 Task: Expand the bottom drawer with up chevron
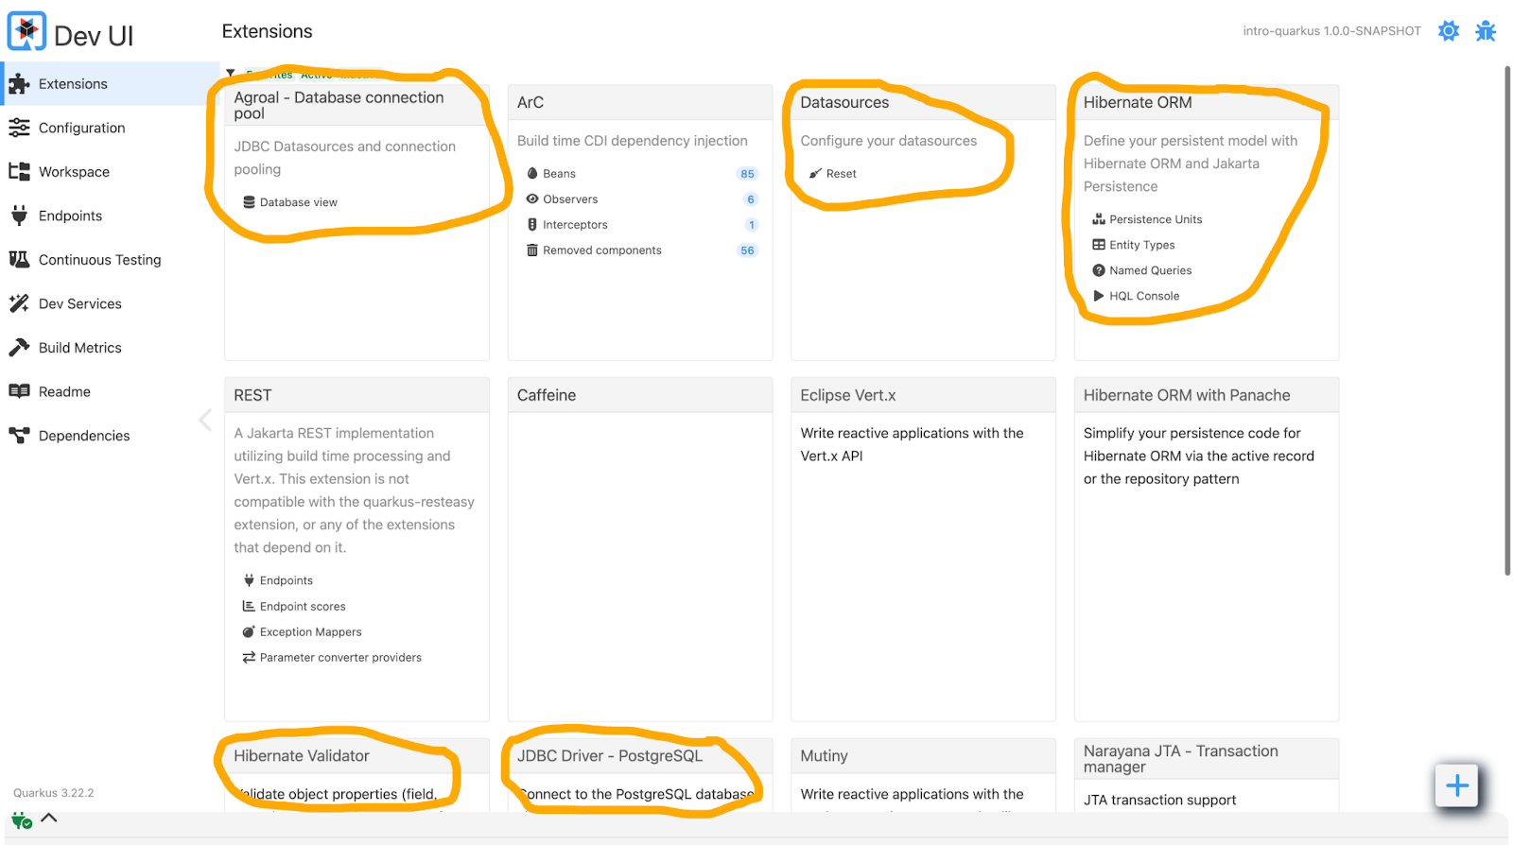49,818
